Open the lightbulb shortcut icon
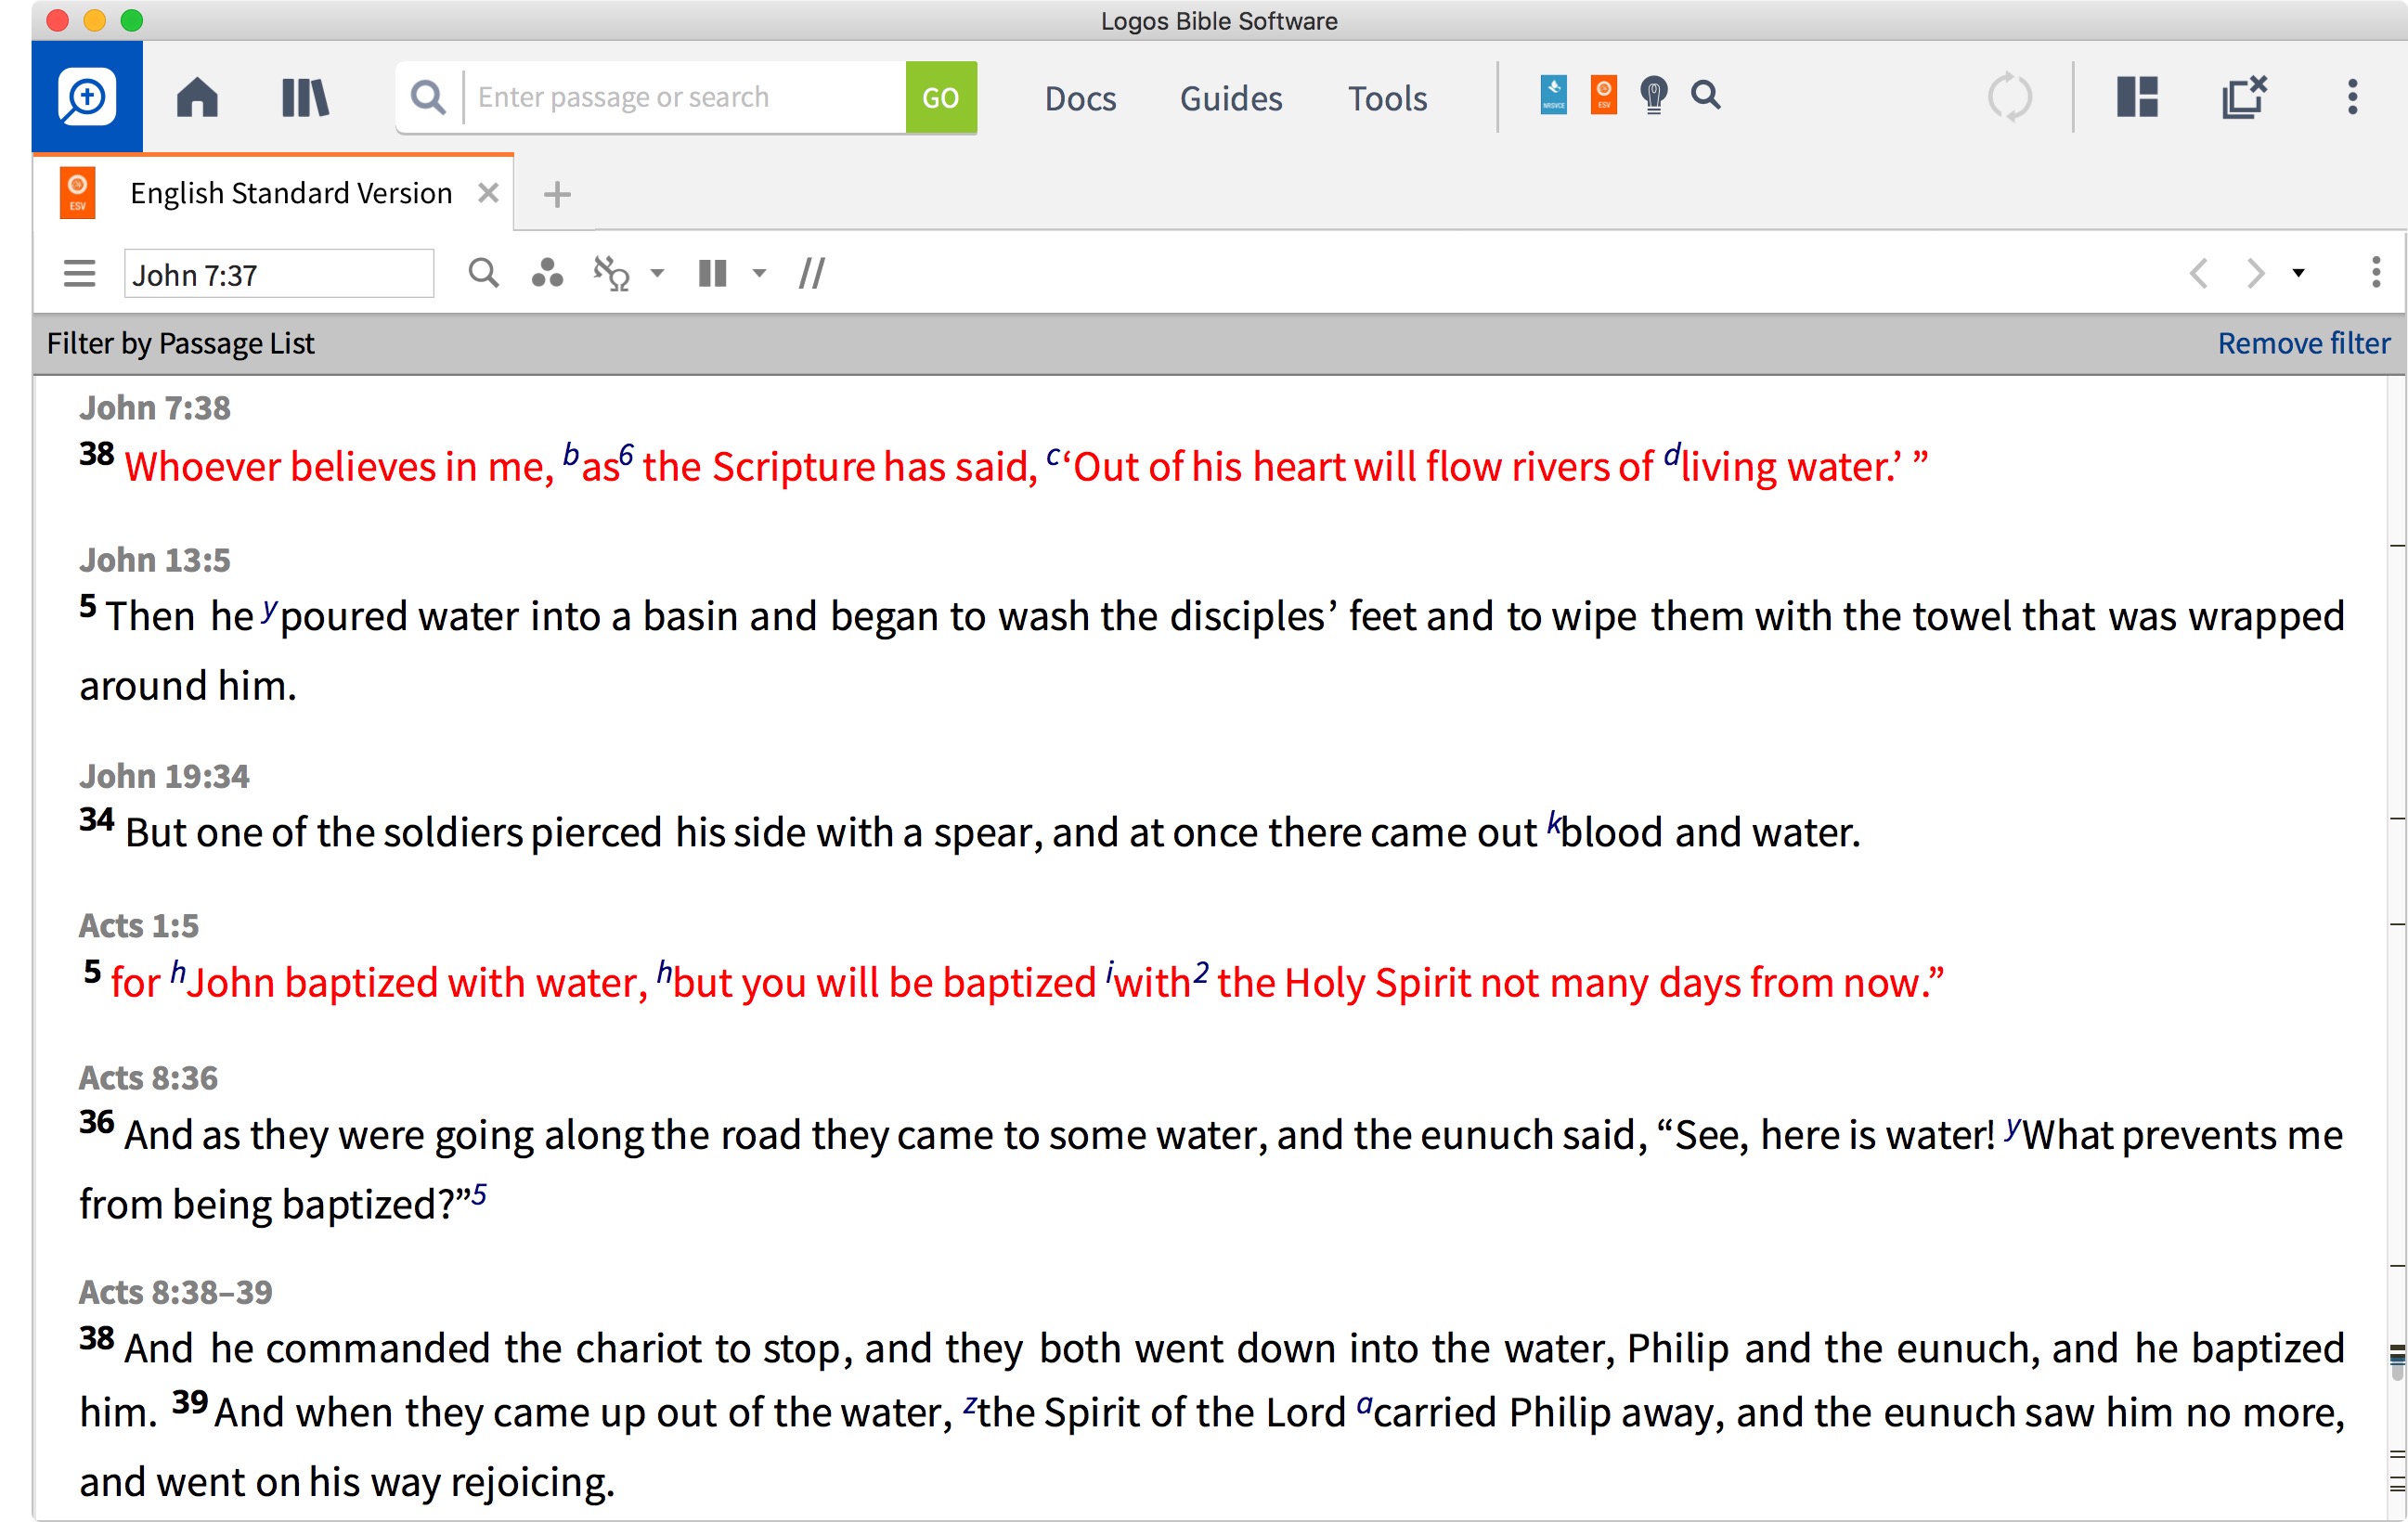Screen dimensions: 2408x1522 (1654, 96)
